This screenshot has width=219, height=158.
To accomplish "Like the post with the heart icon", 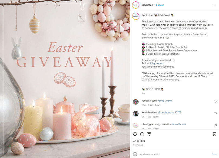I will coord(135,134).
